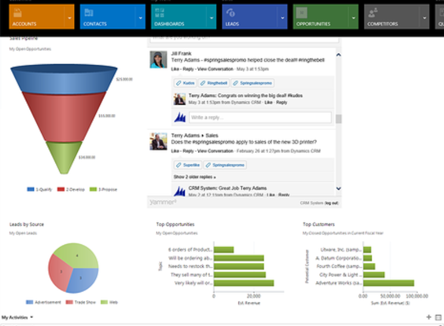
Task: Open Competitors in the navigation bar
Action: pos(397,16)
